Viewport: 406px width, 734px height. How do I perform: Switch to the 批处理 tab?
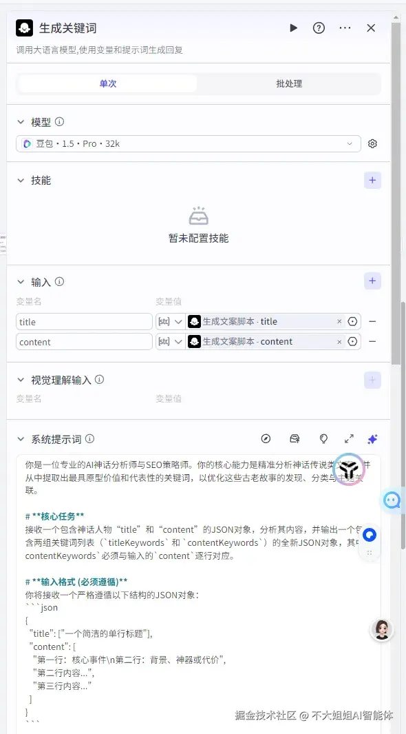[289, 84]
